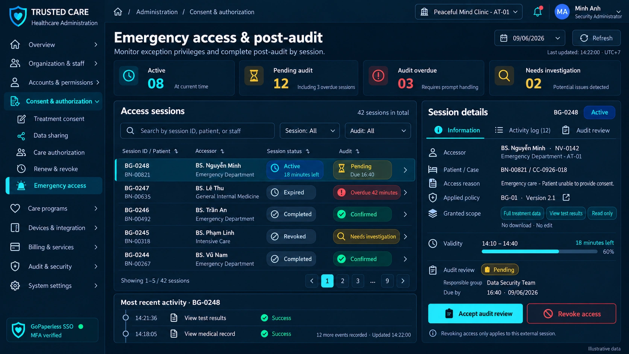This screenshot has height=354, width=629.
Task: Click the validity progress bar
Action: pos(539,251)
